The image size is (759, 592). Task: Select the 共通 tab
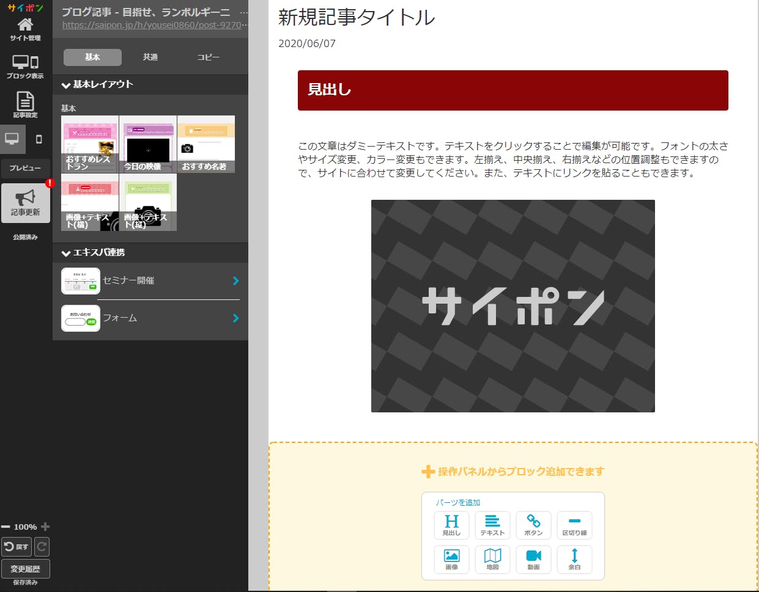(150, 57)
